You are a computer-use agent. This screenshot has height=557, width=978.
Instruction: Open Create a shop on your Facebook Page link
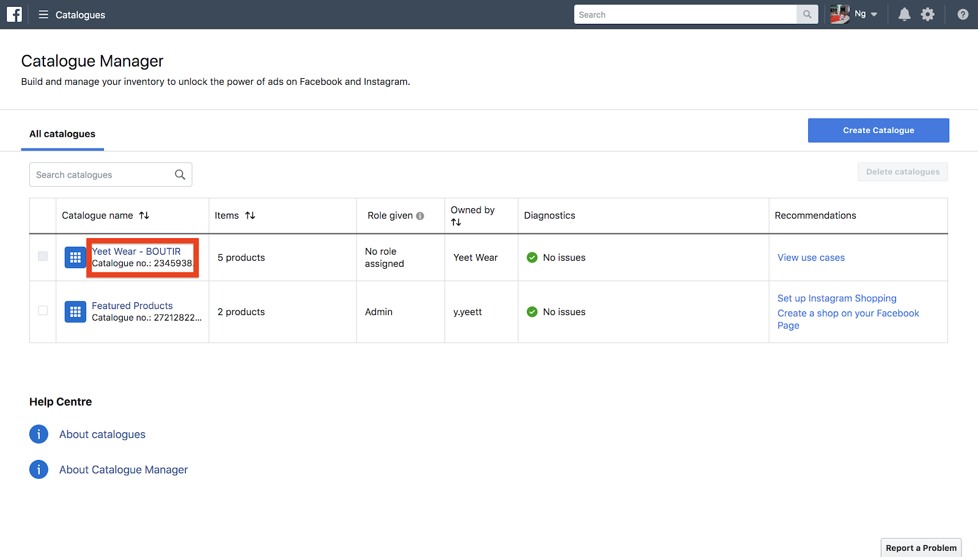click(848, 319)
